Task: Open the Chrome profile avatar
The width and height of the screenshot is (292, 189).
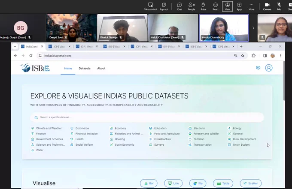Action: pyautogui.click(x=273, y=56)
